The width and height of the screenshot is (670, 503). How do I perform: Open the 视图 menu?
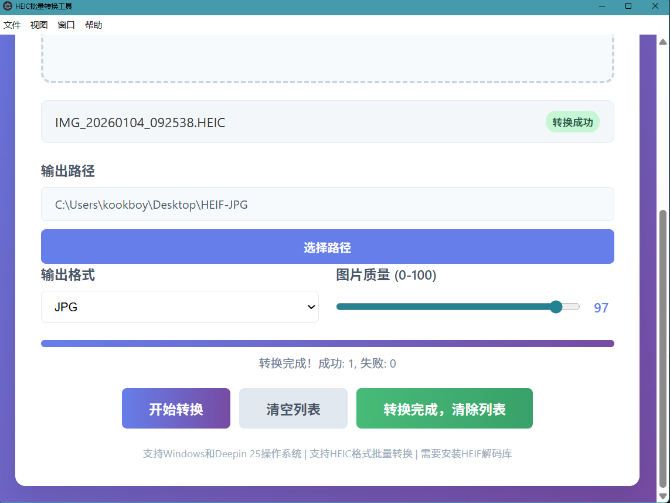point(39,25)
